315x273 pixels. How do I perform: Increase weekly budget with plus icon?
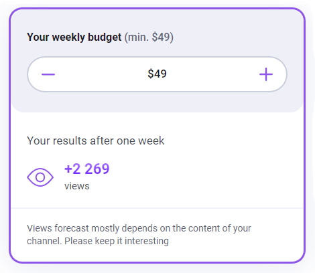[266, 74]
